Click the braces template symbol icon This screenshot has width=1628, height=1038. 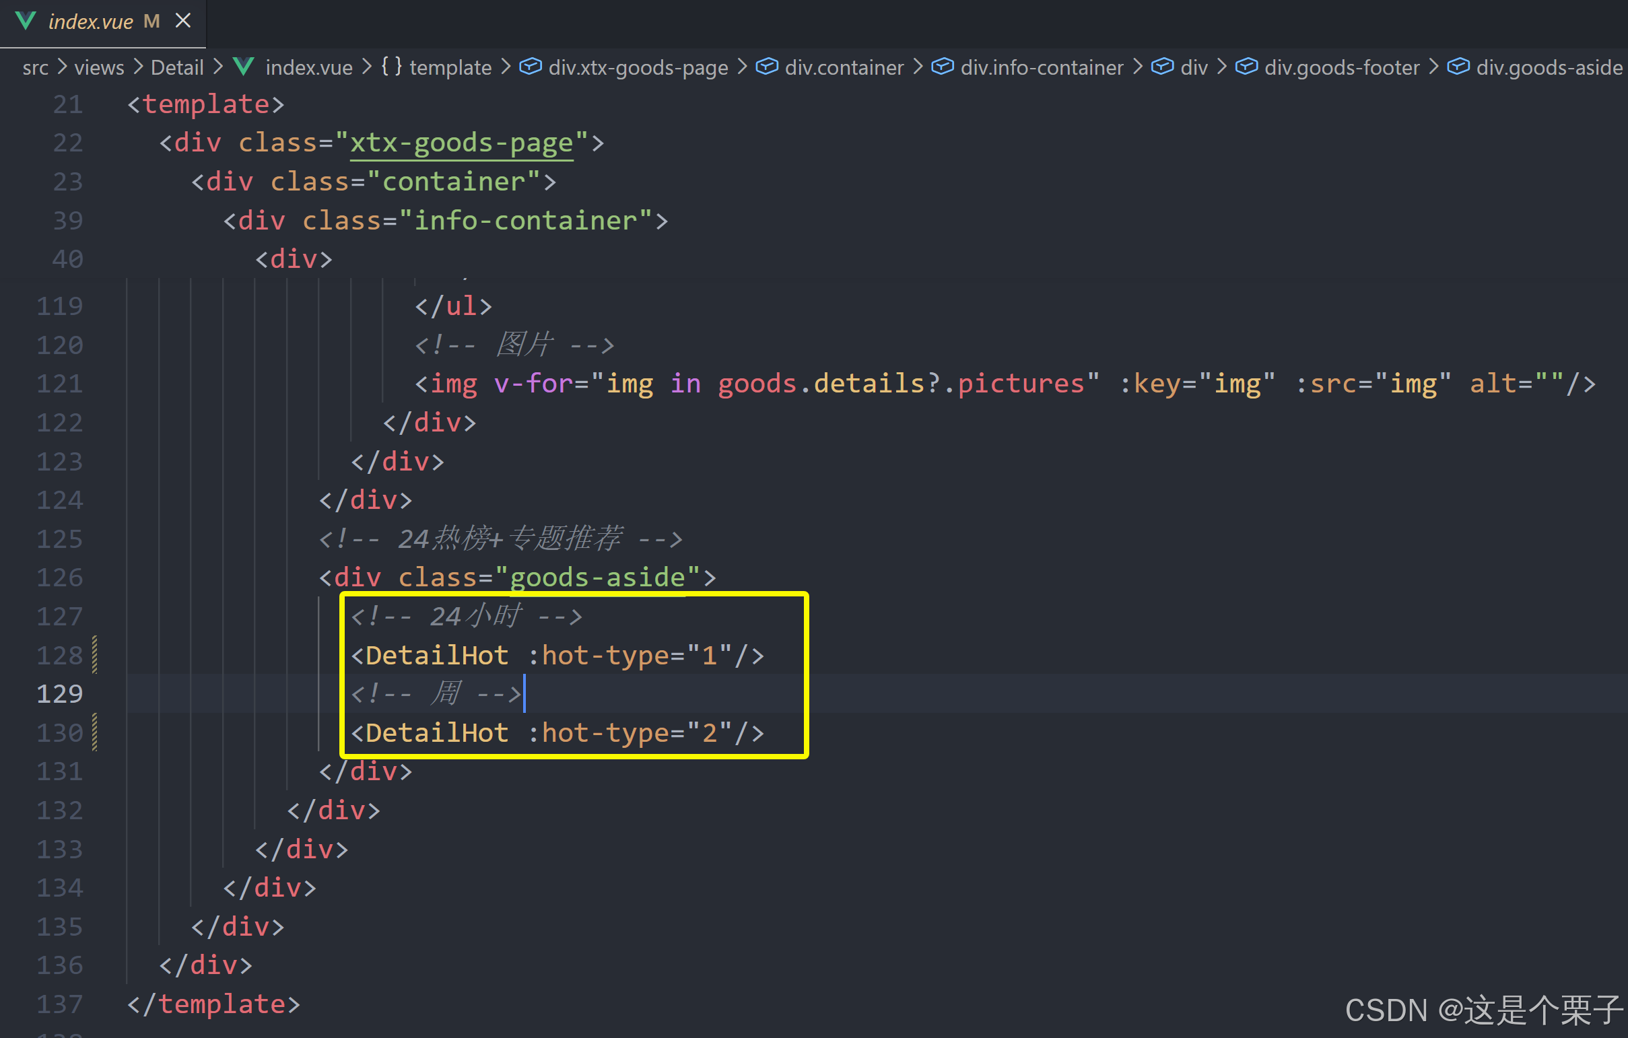point(391,67)
